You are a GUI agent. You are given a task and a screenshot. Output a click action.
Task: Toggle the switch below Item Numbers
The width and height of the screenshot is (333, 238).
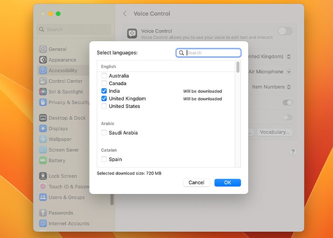287,103
